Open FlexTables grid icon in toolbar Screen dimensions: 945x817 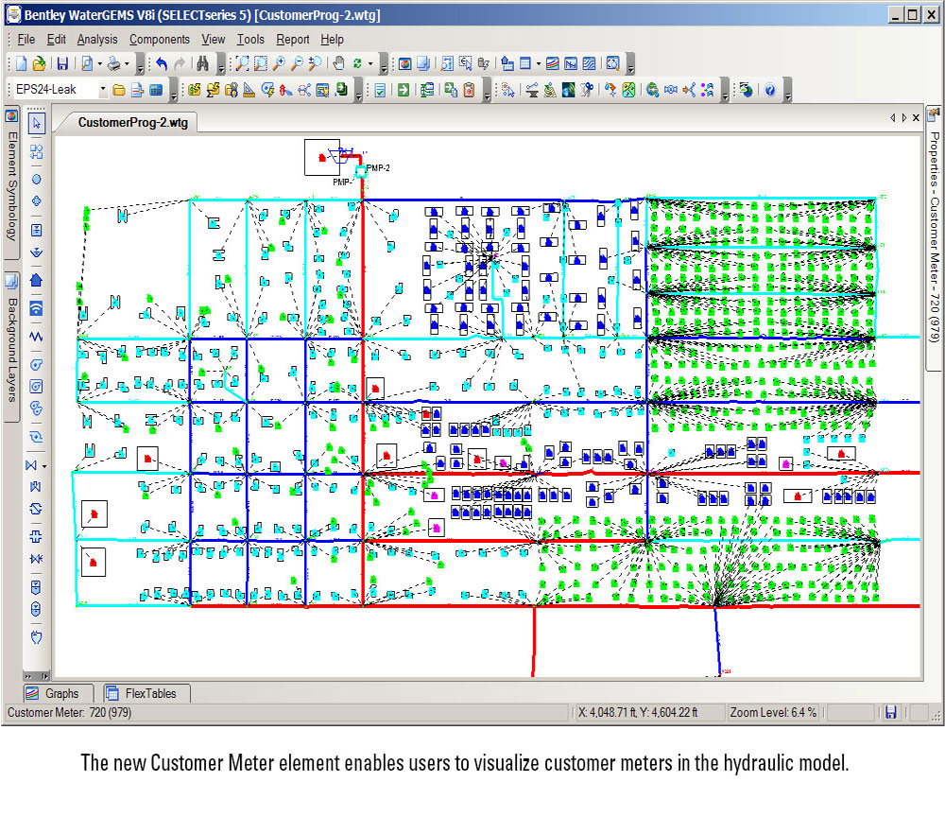tap(525, 63)
